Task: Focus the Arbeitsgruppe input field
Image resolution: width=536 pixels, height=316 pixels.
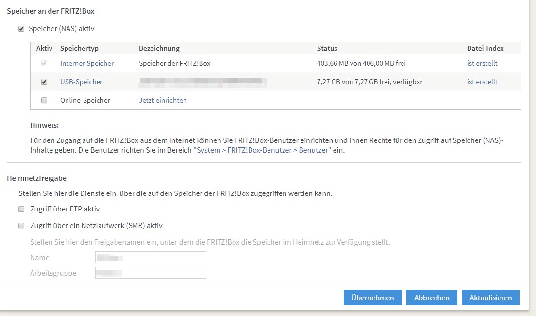Action: click(x=151, y=273)
